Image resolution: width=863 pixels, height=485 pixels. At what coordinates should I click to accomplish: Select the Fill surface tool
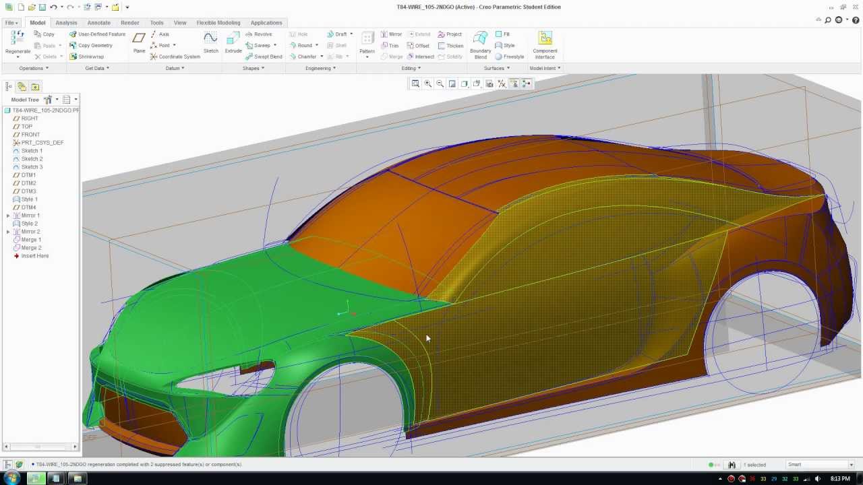coord(503,34)
